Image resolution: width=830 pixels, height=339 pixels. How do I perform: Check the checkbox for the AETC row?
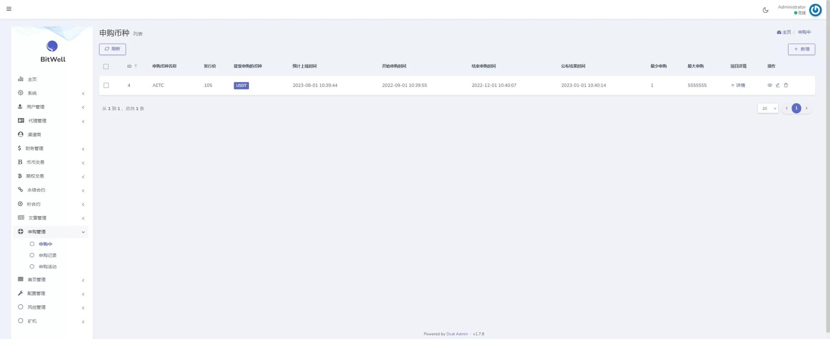pos(106,85)
